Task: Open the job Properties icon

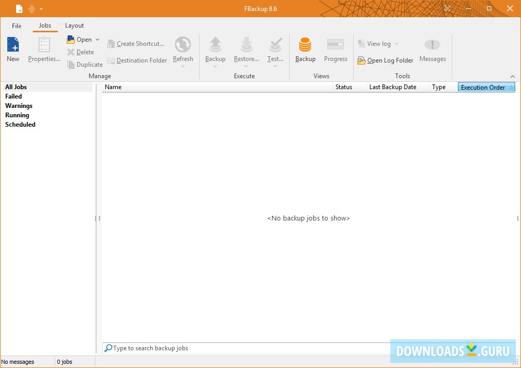Action: tap(44, 44)
